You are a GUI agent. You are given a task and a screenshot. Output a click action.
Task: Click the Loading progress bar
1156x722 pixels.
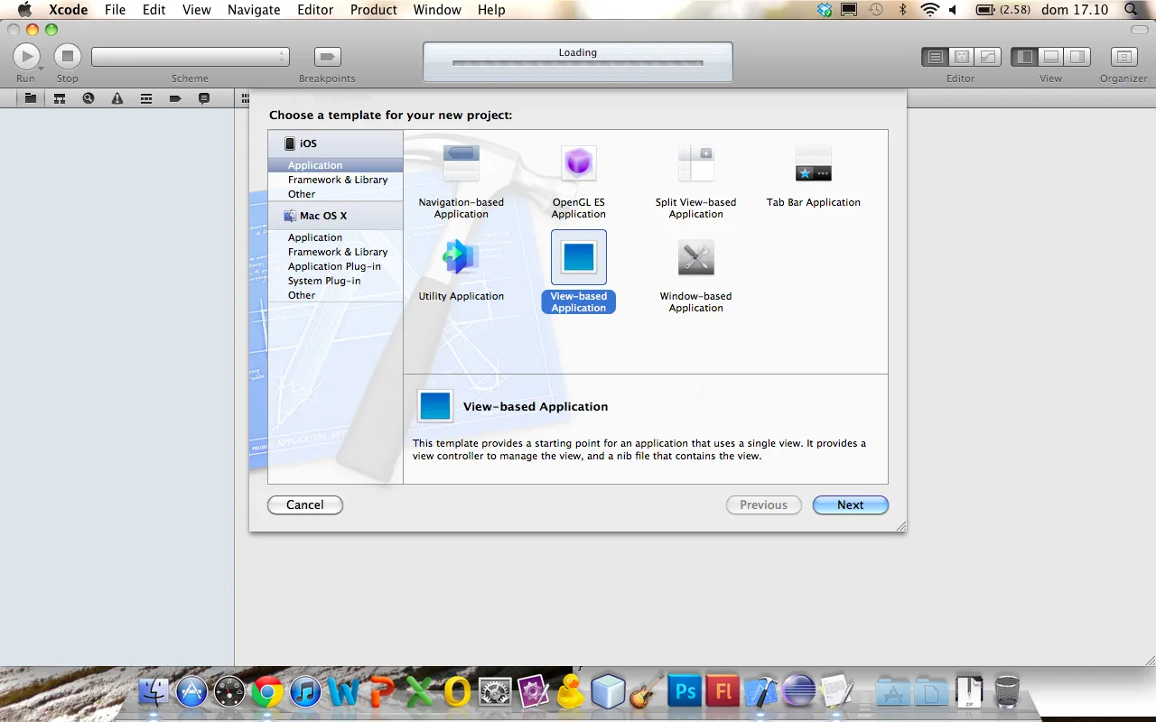point(577,64)
